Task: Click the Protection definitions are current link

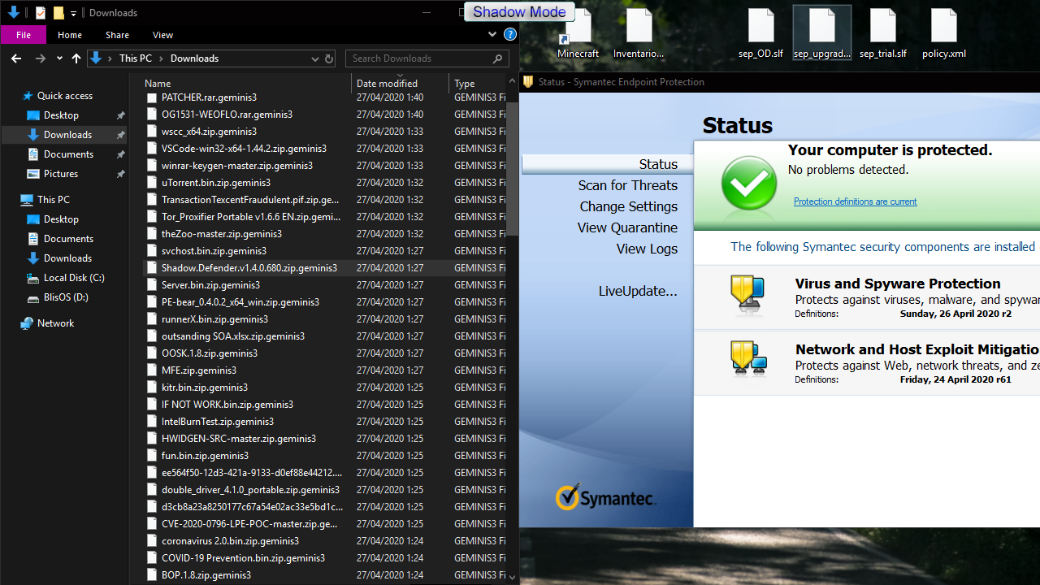Action: 855,201
